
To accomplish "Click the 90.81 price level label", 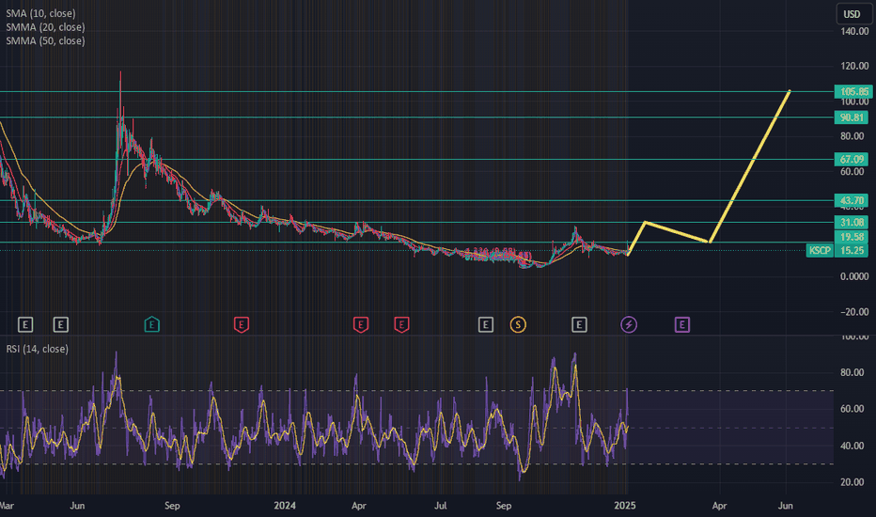I will [852, 117].
